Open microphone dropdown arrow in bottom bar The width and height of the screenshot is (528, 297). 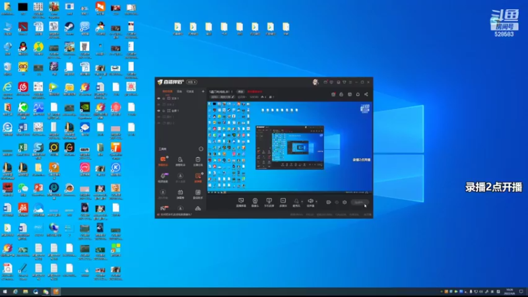coord(302,201)
